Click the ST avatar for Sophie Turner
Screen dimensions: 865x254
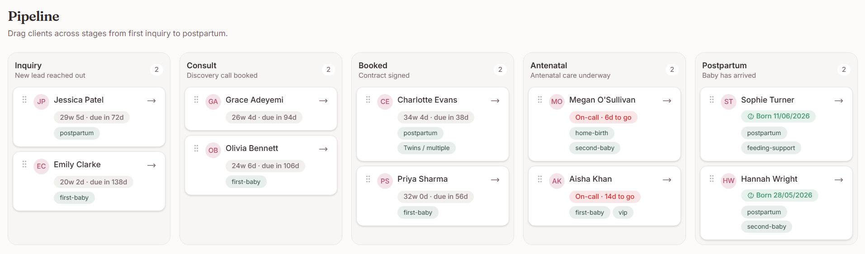click(728, 102)
